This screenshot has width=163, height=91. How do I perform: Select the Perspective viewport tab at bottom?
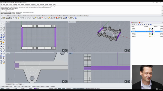(9, 84)
